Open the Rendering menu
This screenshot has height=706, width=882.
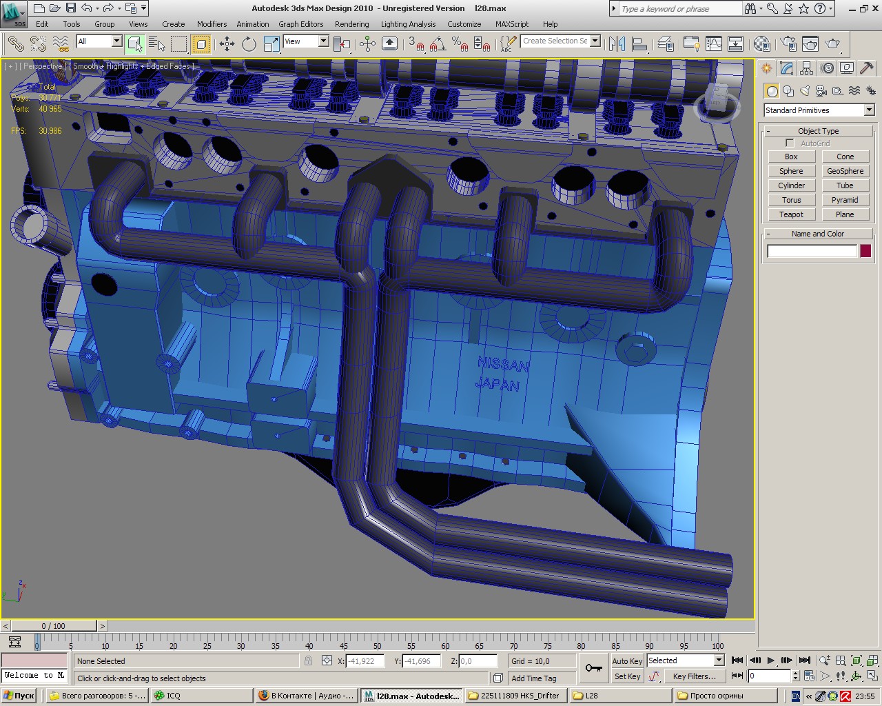click(351, 24)
